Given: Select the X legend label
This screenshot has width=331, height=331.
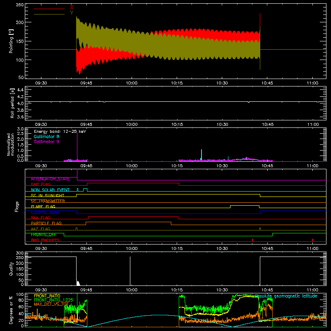Looking at the screenshot, I should coord(72,7).
